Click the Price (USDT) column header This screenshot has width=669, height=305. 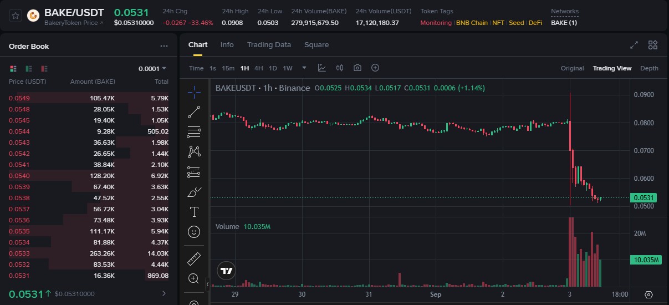(28, 82)
